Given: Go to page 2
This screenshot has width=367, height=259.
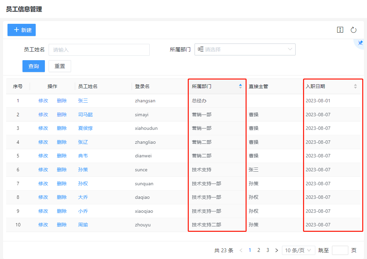Looking at the screenshot, I should tap(259, 250).
